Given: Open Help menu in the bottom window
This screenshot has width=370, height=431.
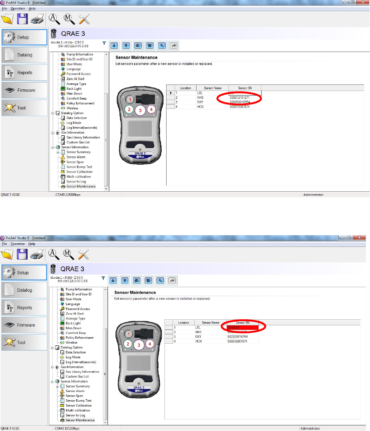Looking at the screenshot, I should (32, 244).
